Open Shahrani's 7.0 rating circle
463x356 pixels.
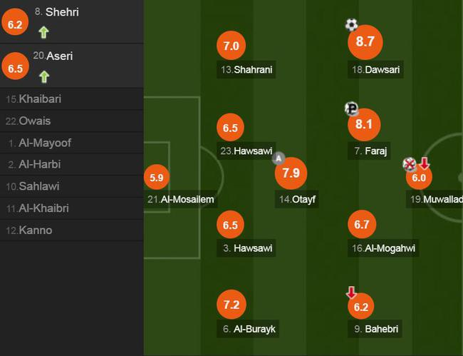pyautogui.click(x=231, y=46)
